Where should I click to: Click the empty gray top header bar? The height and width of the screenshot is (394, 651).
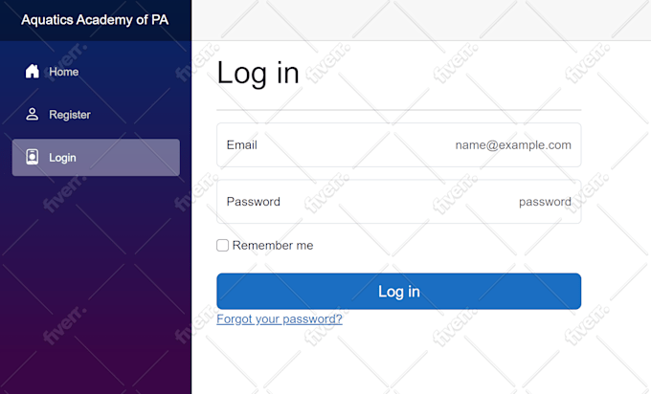[421, 20]
